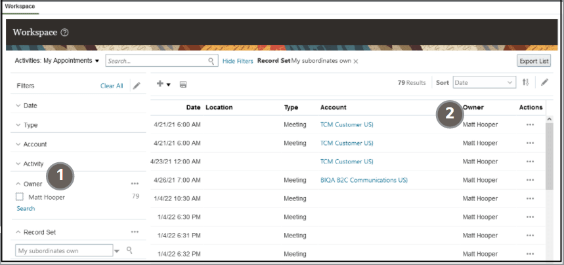Click Matt Hooper owner in 1/4/22 6:32 PM row
This screenshot has width=564, height=265.
click(480, 254)
